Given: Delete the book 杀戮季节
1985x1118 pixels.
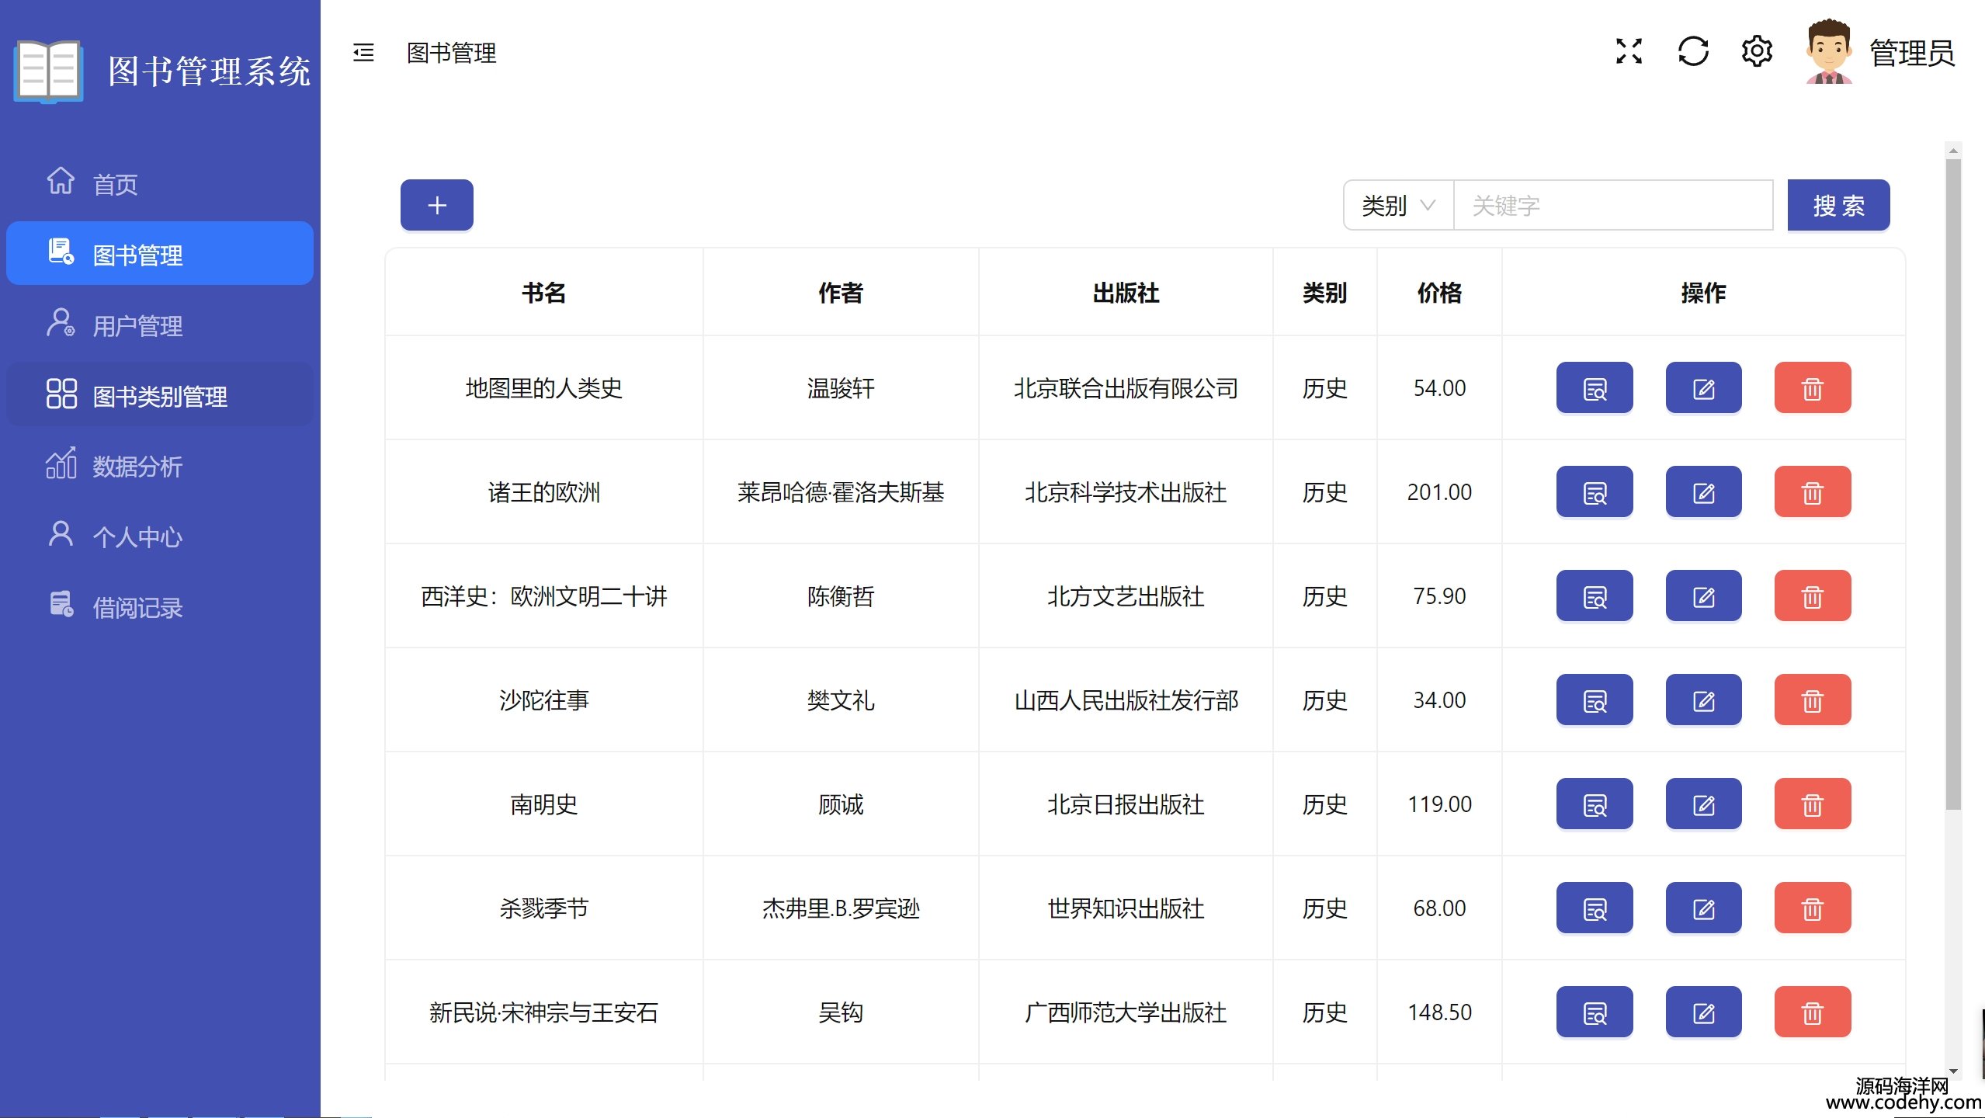Looking at the screenshot, I should click(x=1813, y=908).
